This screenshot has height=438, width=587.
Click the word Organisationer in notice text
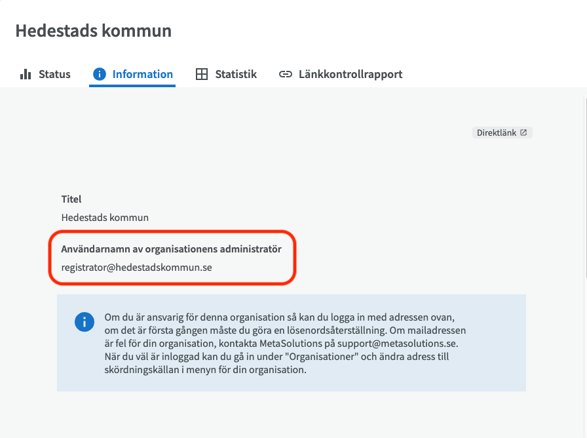[322, 357]
